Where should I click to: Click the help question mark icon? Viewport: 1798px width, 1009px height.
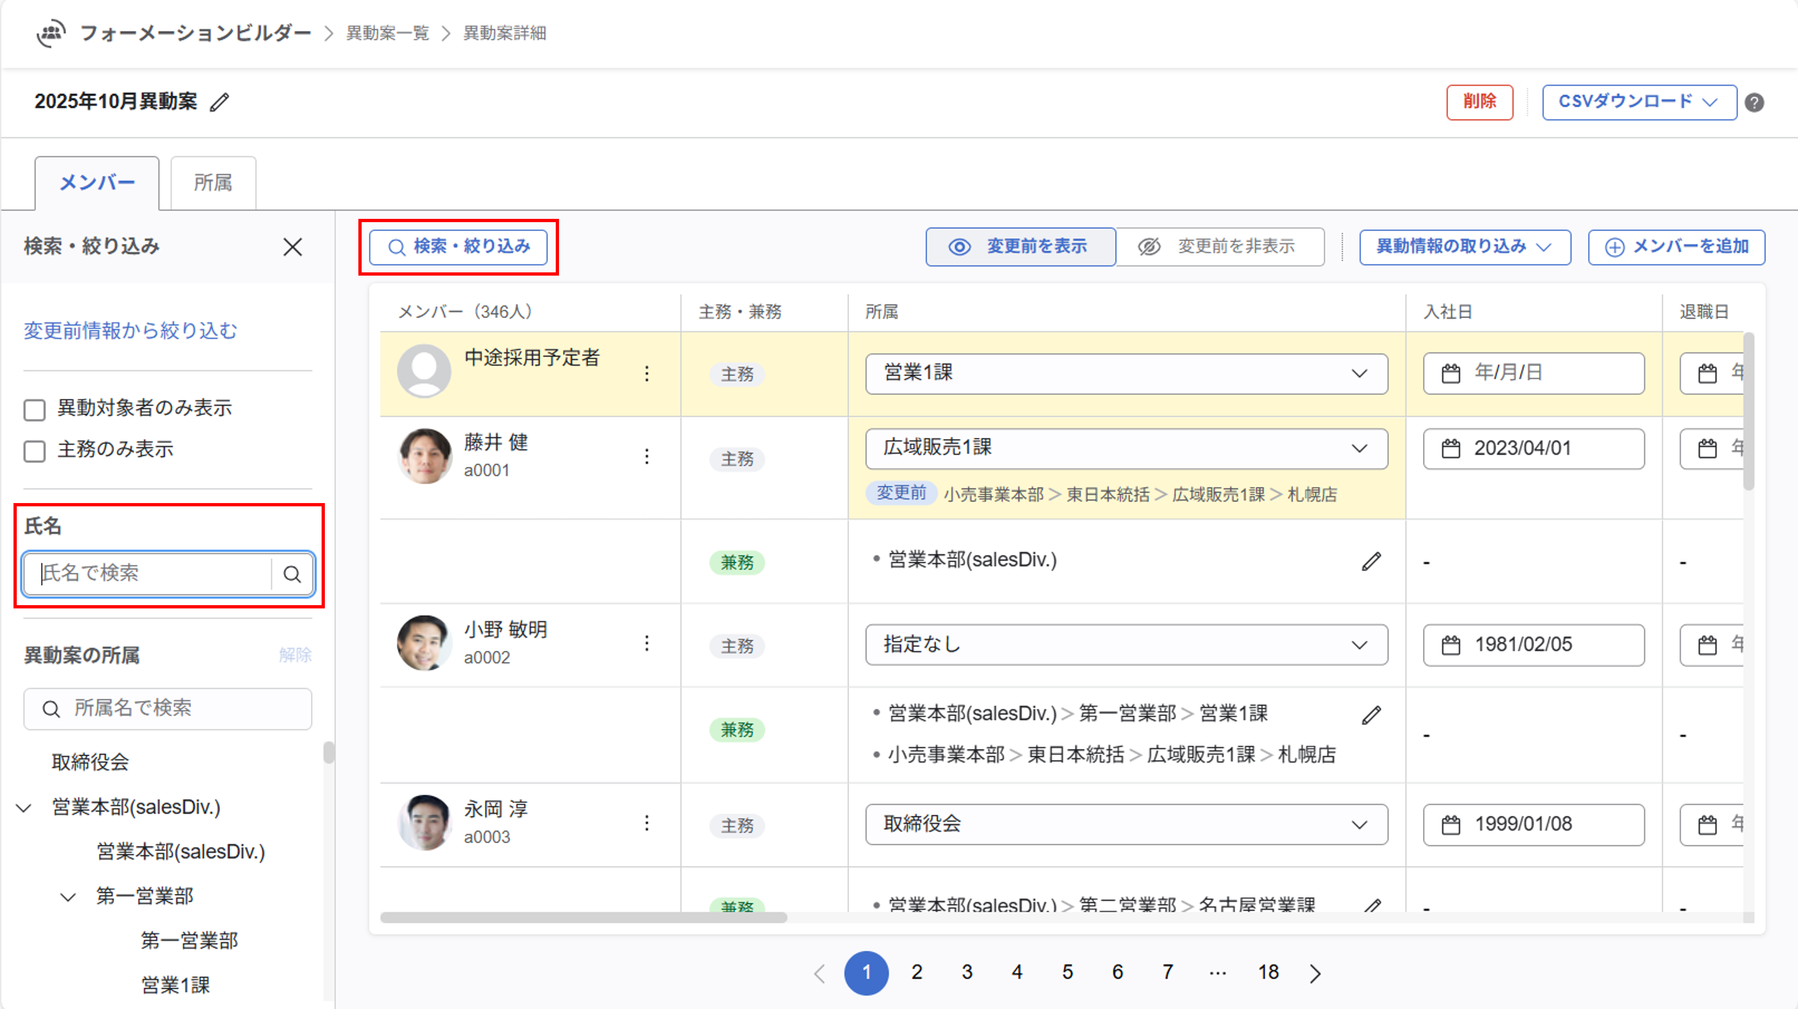pos(1754,102)
